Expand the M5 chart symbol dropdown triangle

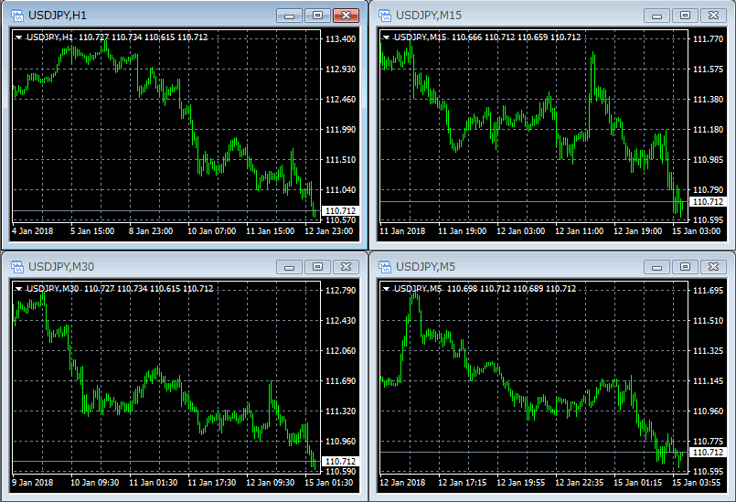pos(387,288)
